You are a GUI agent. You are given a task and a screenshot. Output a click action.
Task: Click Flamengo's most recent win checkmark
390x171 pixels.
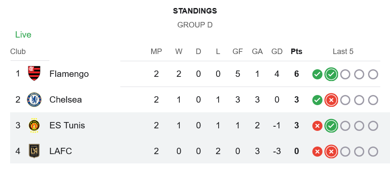pos(331,74)
